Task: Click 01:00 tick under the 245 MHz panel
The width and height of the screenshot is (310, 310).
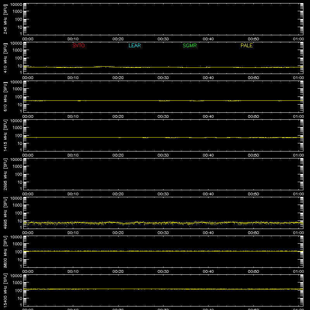Action: [298, 39]
